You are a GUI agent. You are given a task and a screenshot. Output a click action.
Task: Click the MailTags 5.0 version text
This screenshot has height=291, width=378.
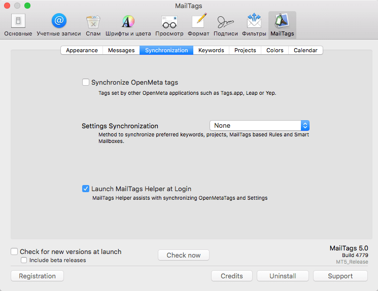[349, 248]
